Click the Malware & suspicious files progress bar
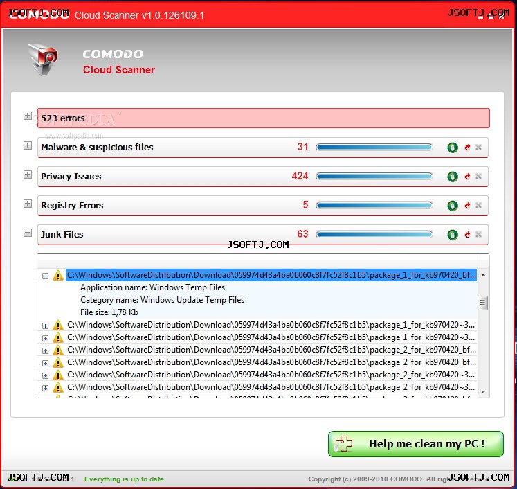The height and width of the screenshot is (489, 517). tap(374, 147)
